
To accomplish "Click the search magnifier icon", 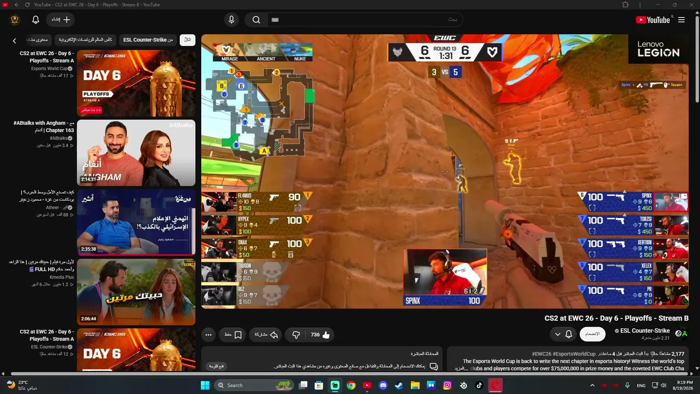I will point(256,20).
